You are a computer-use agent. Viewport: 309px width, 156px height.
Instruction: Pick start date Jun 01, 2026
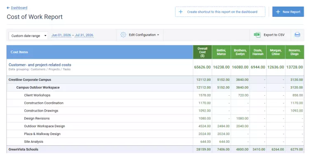coord(61,35)
